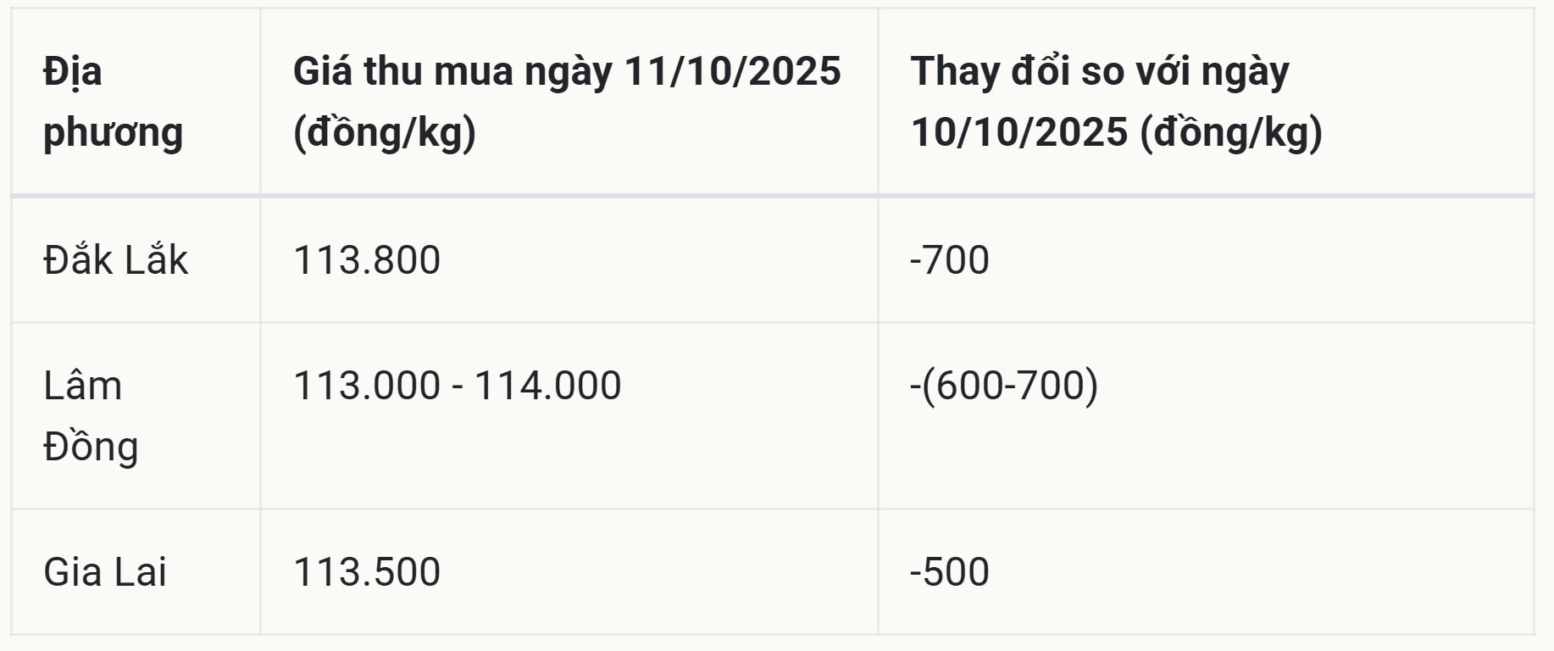Click the 114.000 upper price for Lâm Đồng
This screenshot has width=1554, height=651.
547,386
